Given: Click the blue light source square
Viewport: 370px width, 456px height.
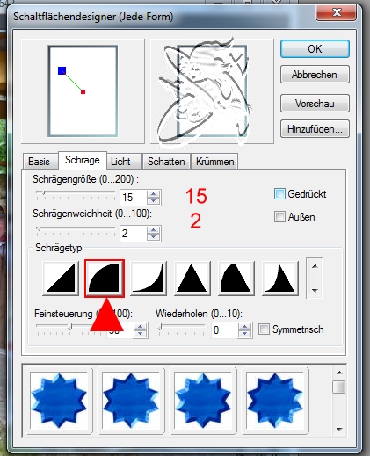Looking at the screenshot, I should [62, 70].
